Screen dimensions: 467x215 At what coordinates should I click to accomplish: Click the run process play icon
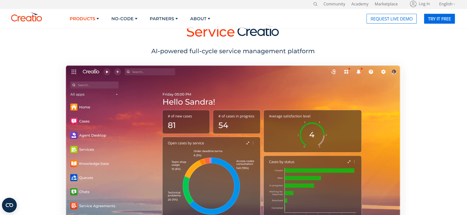coord(107,72)
